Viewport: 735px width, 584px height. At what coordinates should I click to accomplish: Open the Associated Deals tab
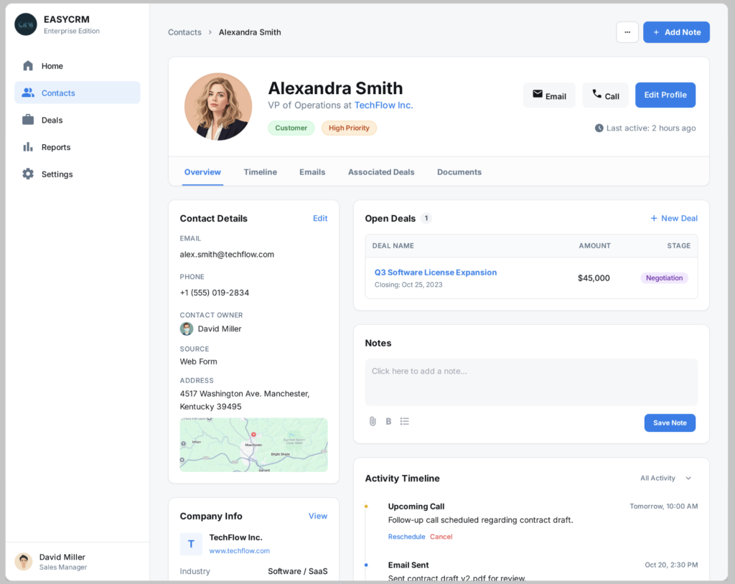pyautogui.click(x=381, y=172)
